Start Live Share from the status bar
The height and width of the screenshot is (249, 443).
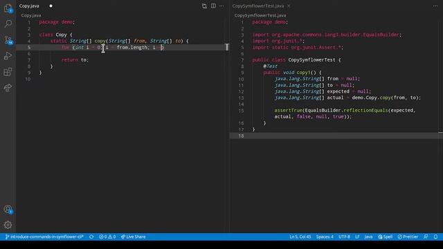pos(133,237)
